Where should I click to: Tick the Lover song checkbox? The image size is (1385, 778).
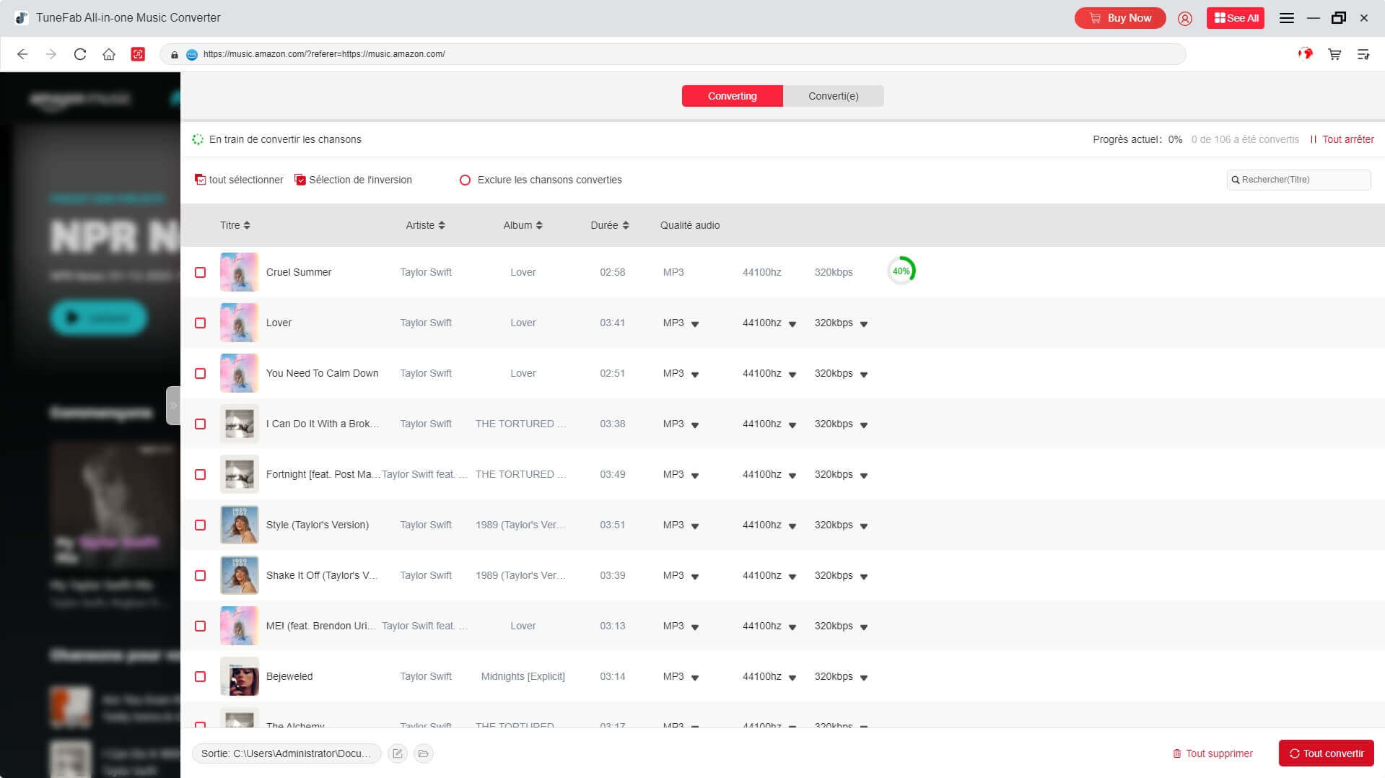201,323
